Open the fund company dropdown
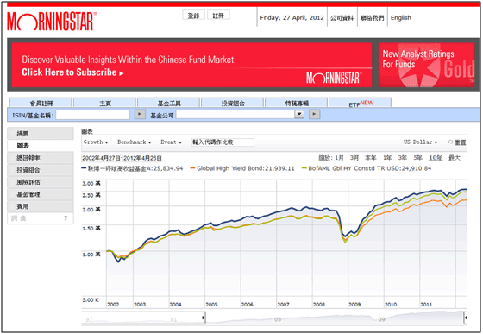 tap(298, 114)
